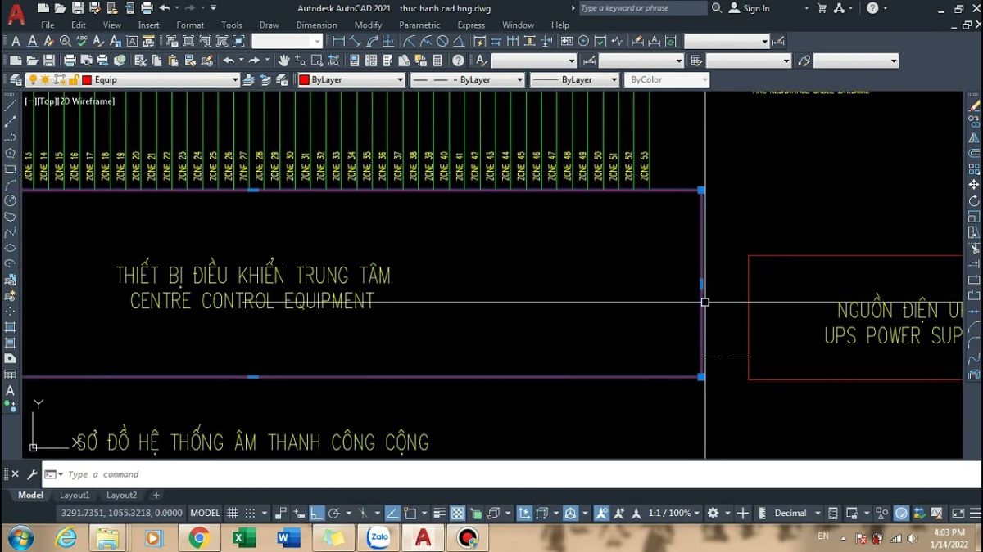983x552 pixels.
Task: Open the annotation scale 1:1 / 100% dropdown
Action: pos(674,514)
